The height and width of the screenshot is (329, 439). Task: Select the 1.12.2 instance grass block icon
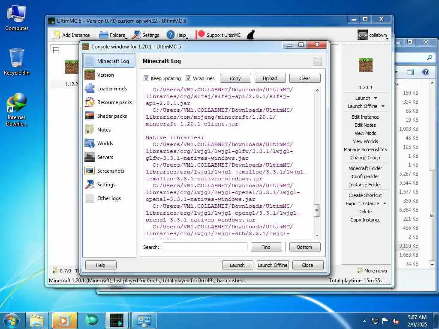pyautogui.click(x=72, y=67)
